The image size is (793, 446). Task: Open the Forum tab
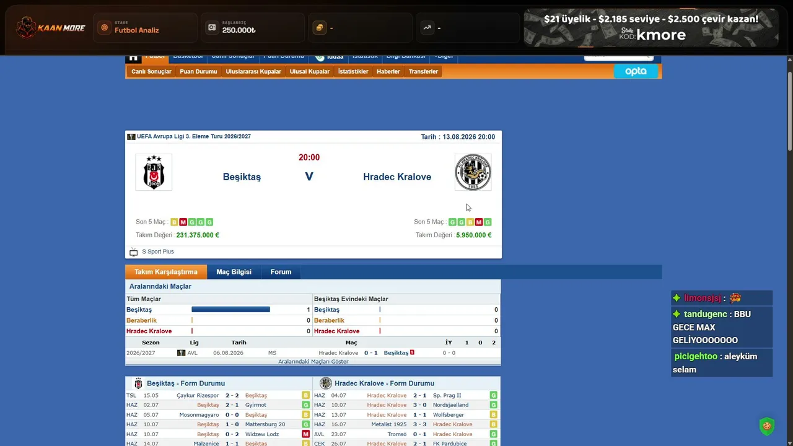pos(281,272)
